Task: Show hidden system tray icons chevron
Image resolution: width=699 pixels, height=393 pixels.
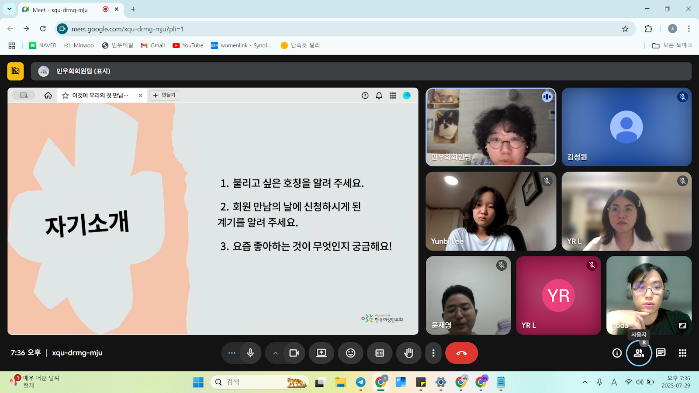Action: [x=585, y=382]
